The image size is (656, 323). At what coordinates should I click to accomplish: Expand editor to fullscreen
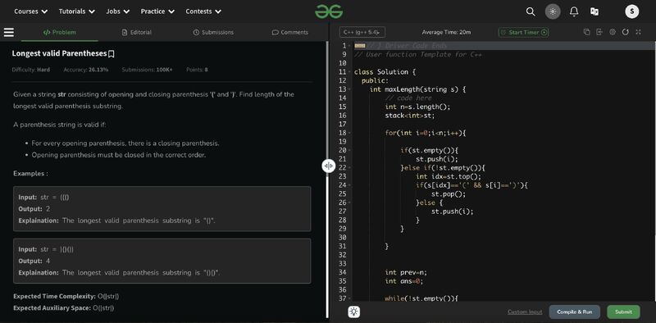[x=638, y=32]
